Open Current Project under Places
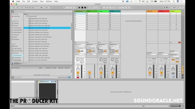195x109 pixels. click(18, 51)
